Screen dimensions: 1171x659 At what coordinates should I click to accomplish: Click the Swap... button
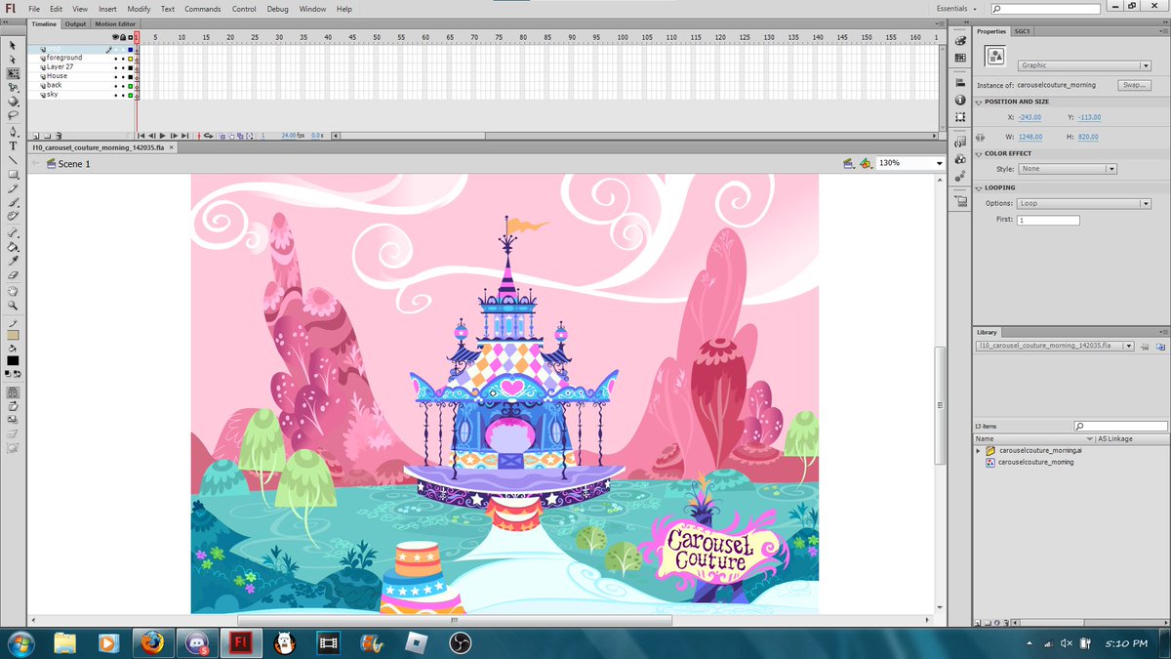[1134, 85]
